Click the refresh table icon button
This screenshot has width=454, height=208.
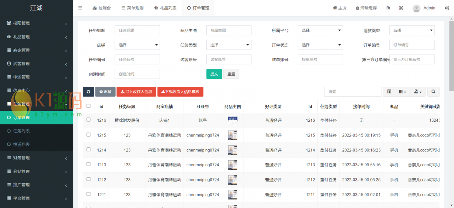tap(88, 92)
